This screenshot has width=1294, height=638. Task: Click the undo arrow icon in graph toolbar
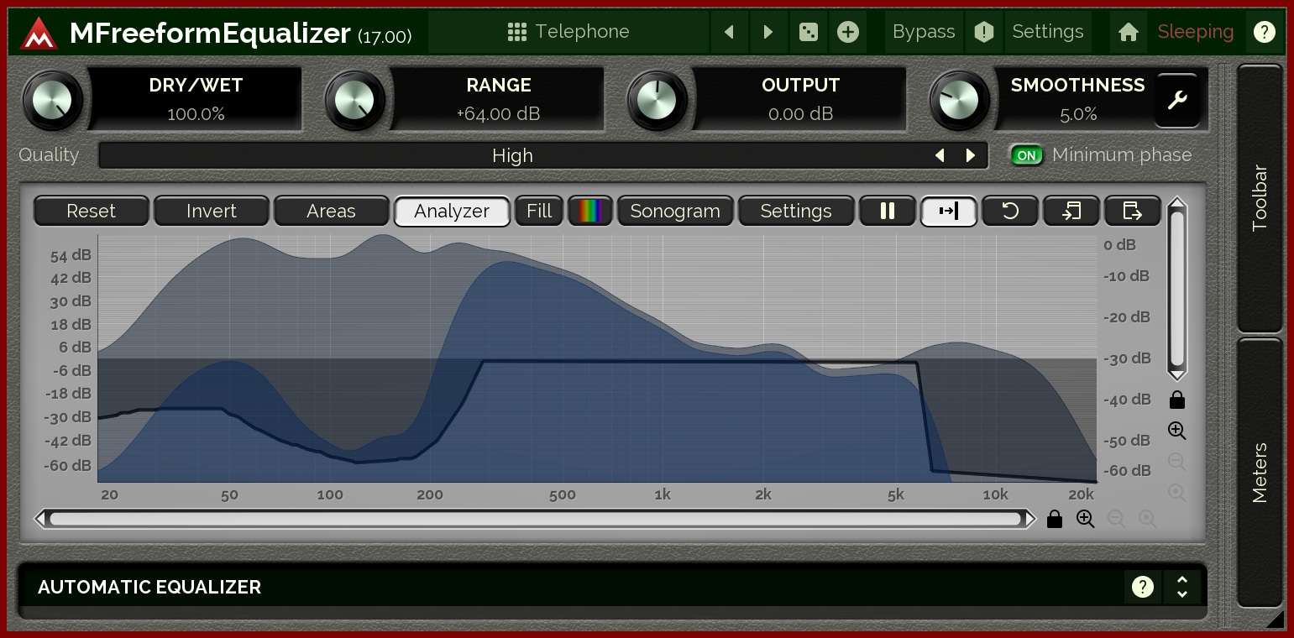[x=1010, y=212]
